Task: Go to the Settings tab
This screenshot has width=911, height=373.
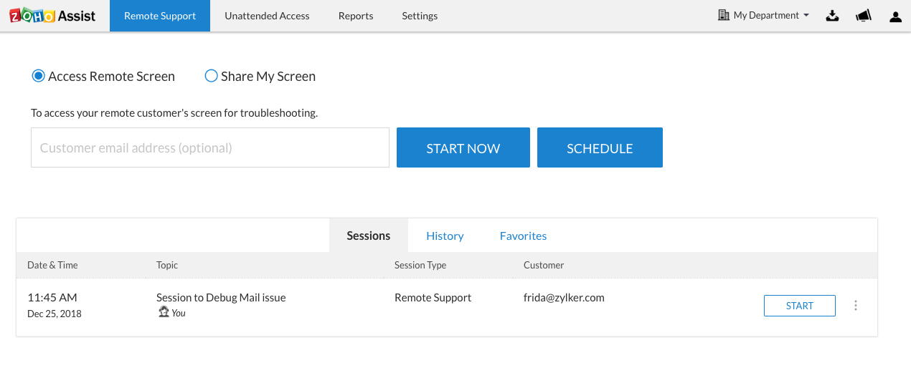Action: tap(420, 16)
